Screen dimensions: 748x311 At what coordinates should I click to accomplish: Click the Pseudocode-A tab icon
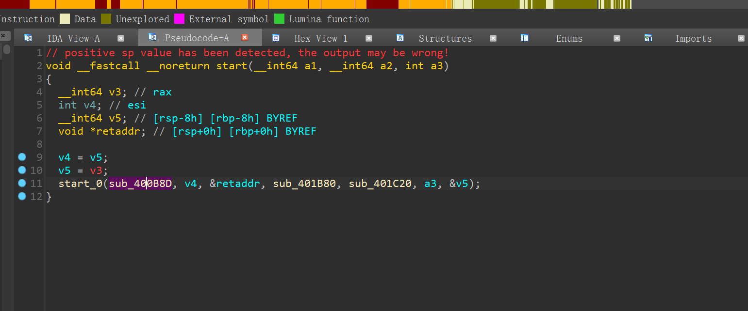(152, 37)
